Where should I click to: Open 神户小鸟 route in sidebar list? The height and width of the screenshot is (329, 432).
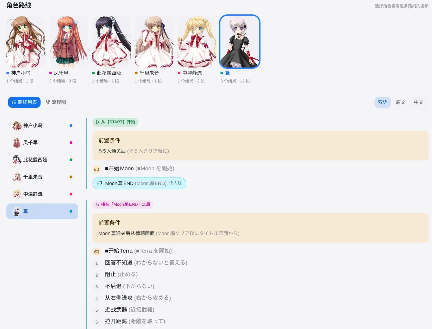tap(42, 126)
